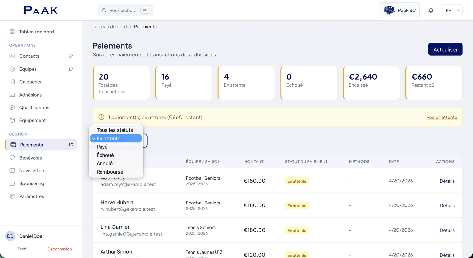Choose 'Annulé' status option
This screenshot has height=258, width=473.
point(116,163)
